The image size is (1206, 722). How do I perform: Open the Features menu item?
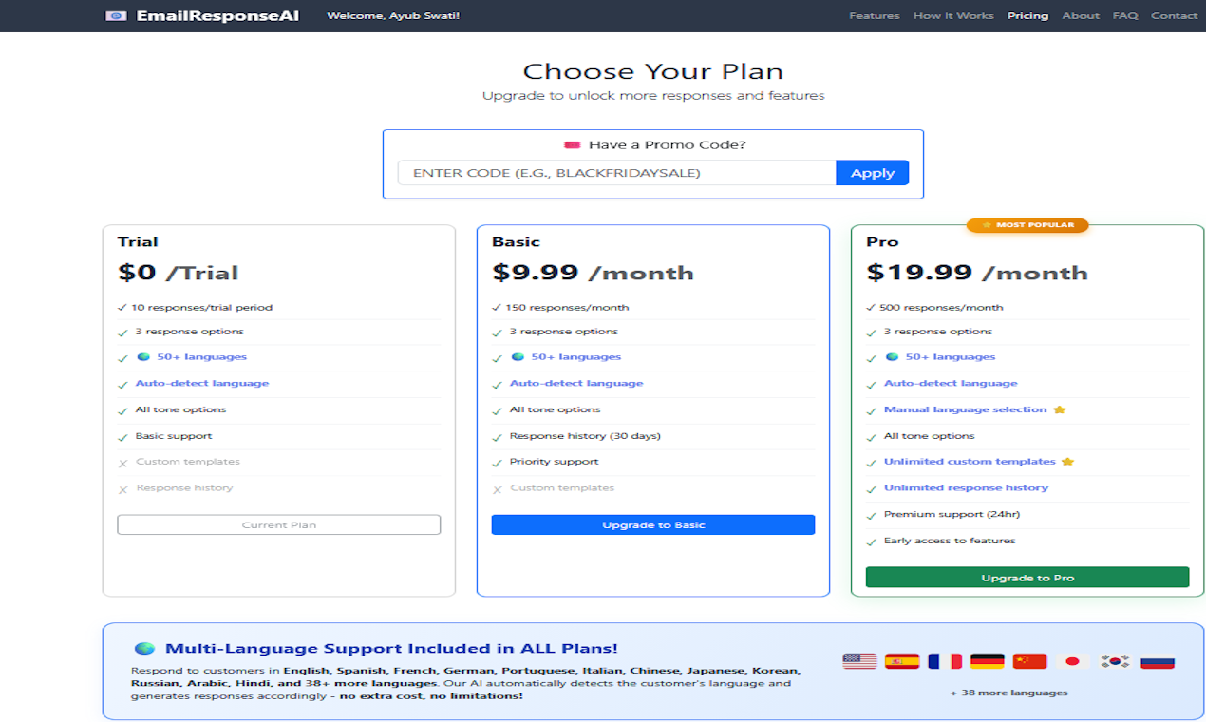tap(874, 15)
